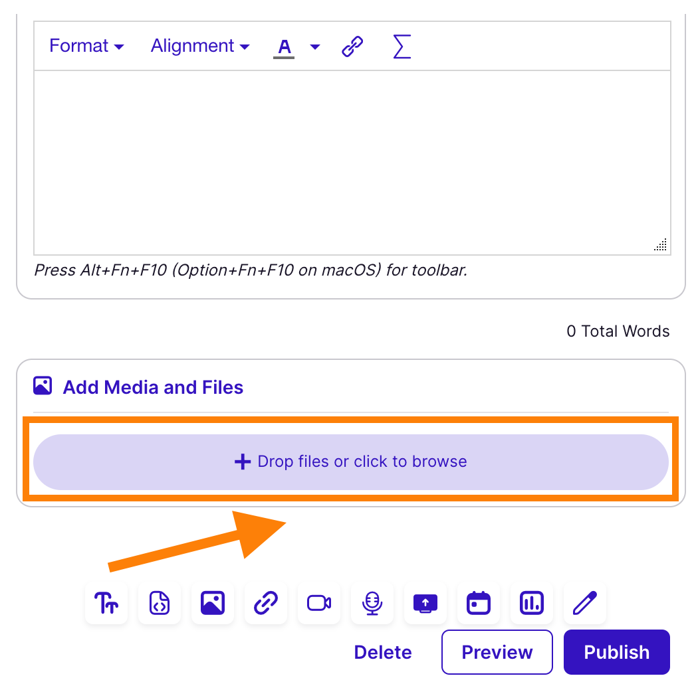Click Drop files or click to browse
The height and width of the screenshot is (684, 698).
point(351,462)
